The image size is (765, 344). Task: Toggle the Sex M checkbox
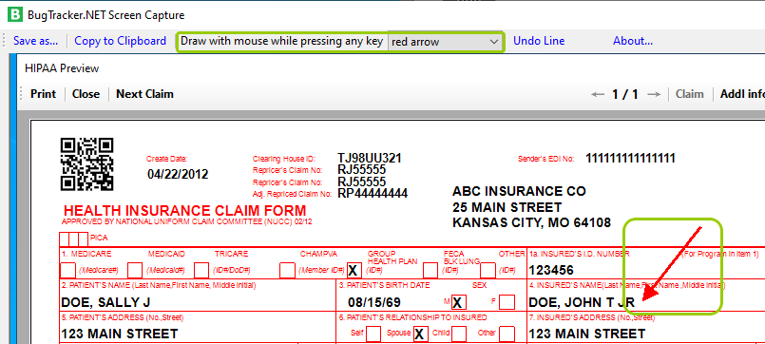459,302
